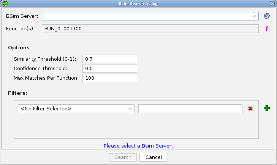This screenshot has width=277, height=165.
Task: Open the BSim server manager icon
Action: pyautogui.click(x=267, y=16)
